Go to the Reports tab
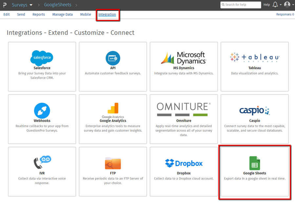Screen dimensions: 295x204 [39, 14]
